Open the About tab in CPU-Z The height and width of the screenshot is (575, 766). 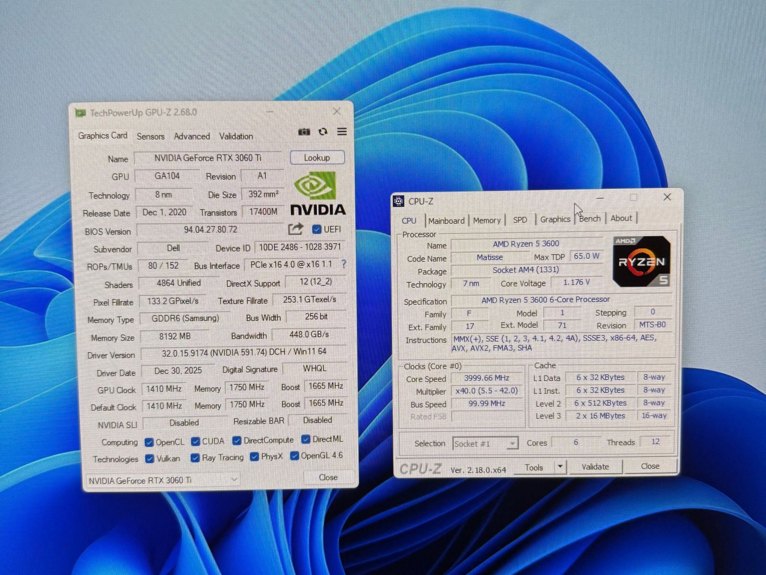[x=621, y=218]
